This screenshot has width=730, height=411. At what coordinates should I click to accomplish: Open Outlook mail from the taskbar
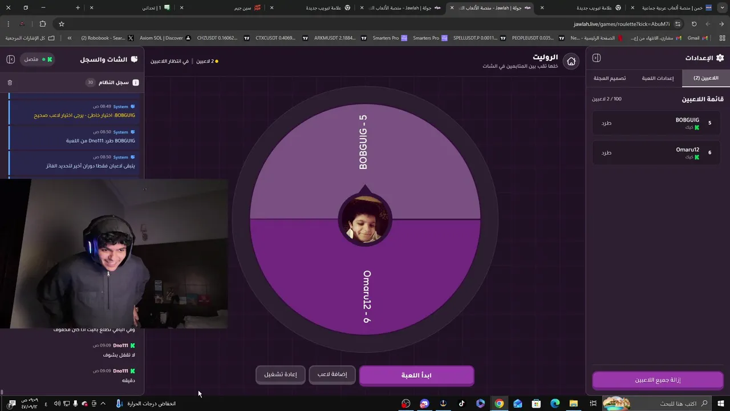517,404
